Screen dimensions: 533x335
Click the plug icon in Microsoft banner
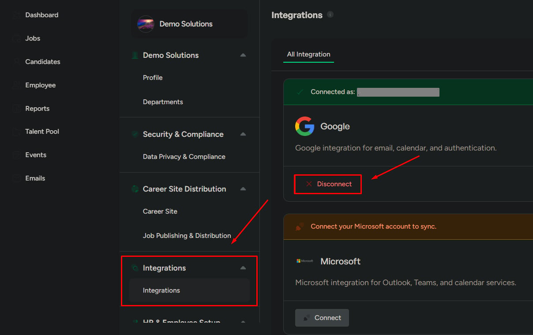[300, 226]
